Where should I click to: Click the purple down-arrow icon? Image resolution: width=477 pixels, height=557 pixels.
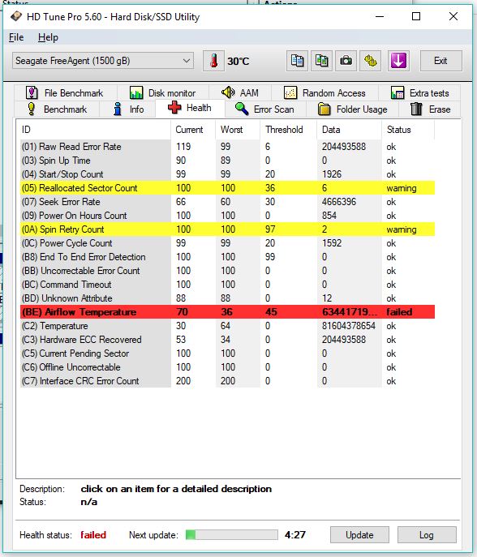(x=398, y=61)
